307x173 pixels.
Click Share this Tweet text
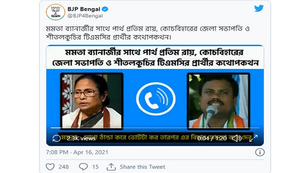pos(142,167)
